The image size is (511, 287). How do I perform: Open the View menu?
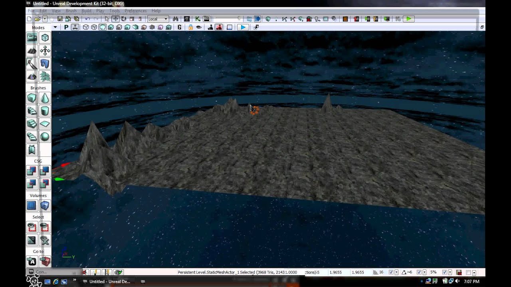(56, 11)
